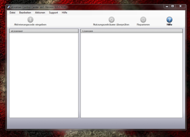Open the Datei menu
This screenshot has width=190, height=137.
tap(12, 12)
